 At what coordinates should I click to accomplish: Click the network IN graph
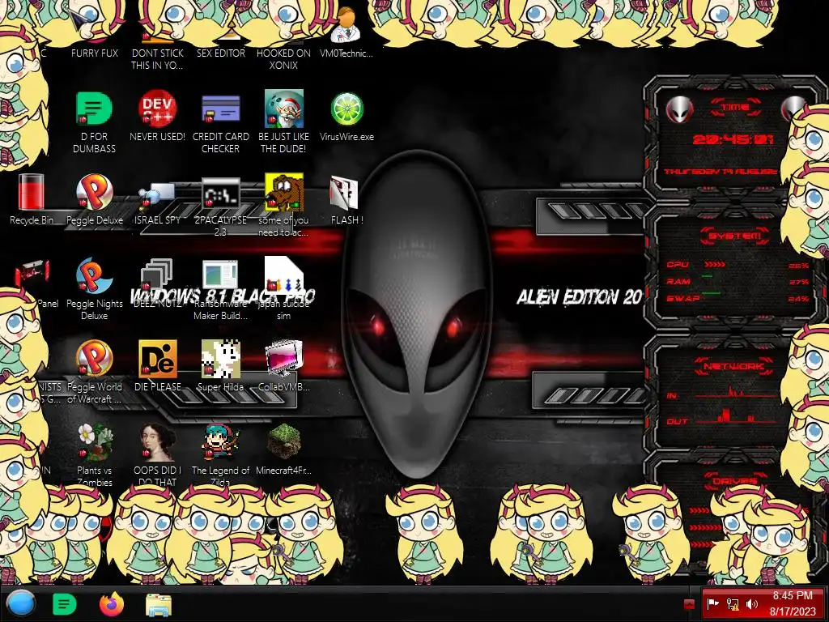point(735,393)
